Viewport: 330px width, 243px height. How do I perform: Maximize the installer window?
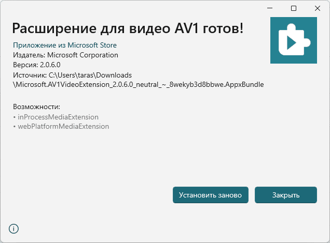coord(294,8)
